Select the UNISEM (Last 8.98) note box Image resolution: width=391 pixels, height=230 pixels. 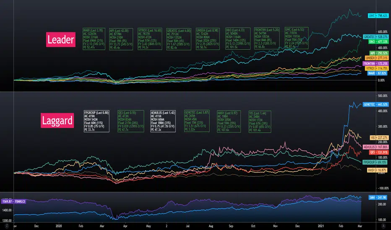208,39
